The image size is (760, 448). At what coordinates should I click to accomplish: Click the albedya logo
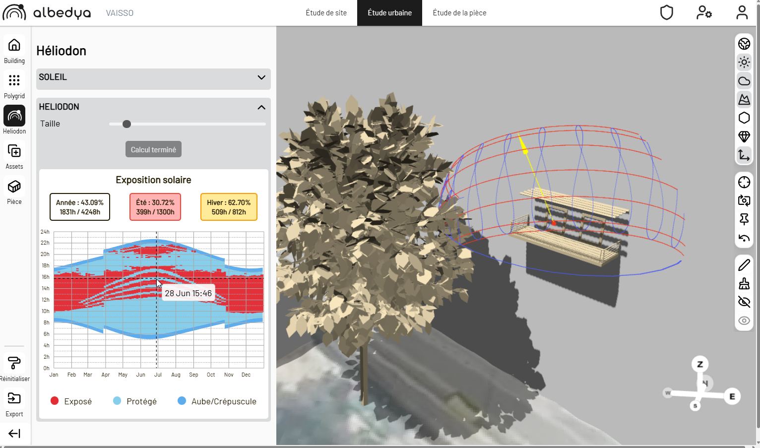pos(47,12)
